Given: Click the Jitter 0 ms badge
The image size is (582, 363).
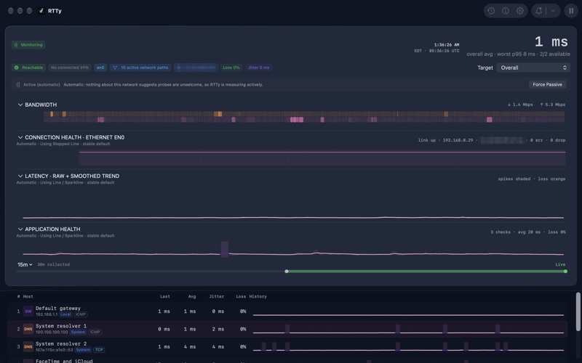Looking at the screenshot, I should pyautogui.click(x=258, y=68).
